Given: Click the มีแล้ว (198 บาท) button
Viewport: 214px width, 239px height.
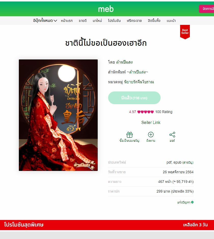Looking at the screenshot, I should point(134,98).
